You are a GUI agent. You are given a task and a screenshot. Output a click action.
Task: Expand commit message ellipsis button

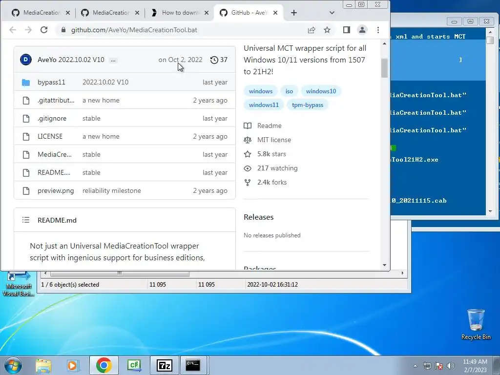(113, 60)
